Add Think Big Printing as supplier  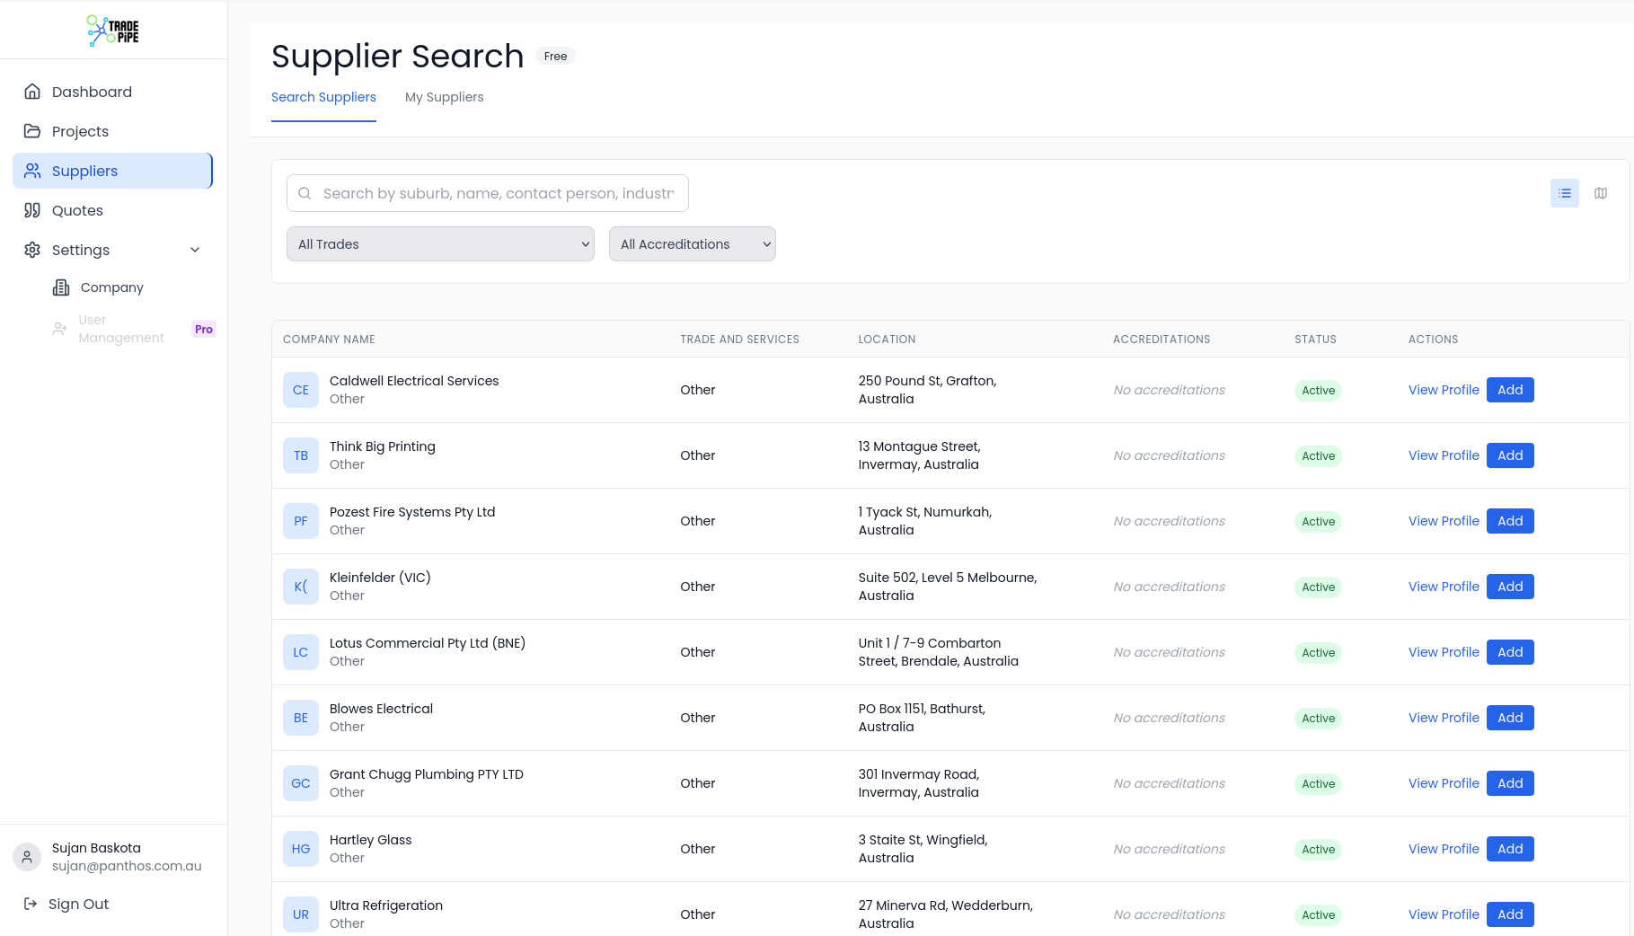[1509, 455]
